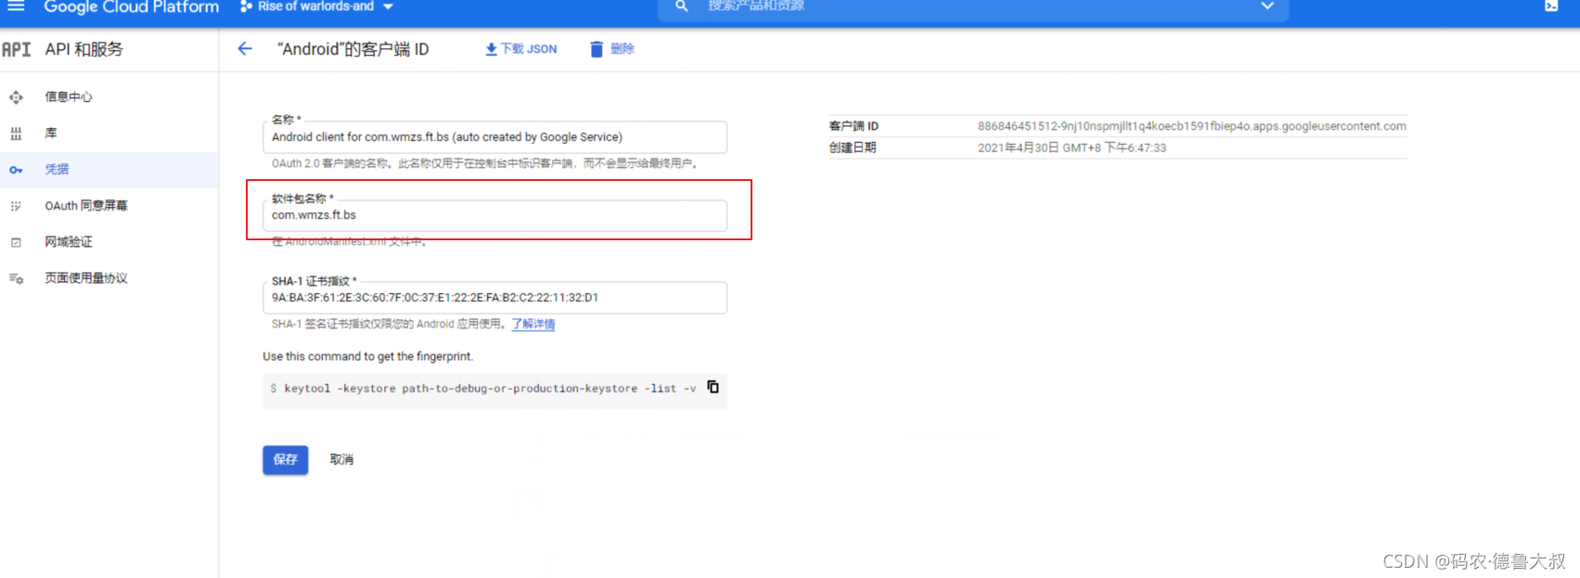Viewport: 1580px width, 578px height.
Task: Select 凭据 in the sidebar
Action: pyautogui.click(x=109, y=169)
